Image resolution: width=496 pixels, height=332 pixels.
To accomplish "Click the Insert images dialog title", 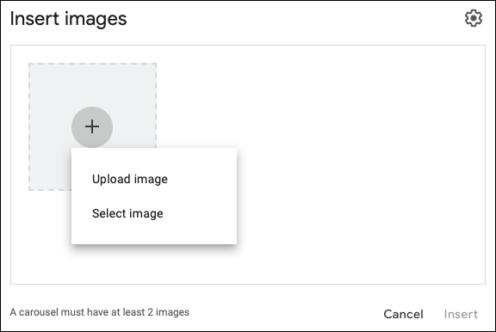I will click(x=68, y=19).
